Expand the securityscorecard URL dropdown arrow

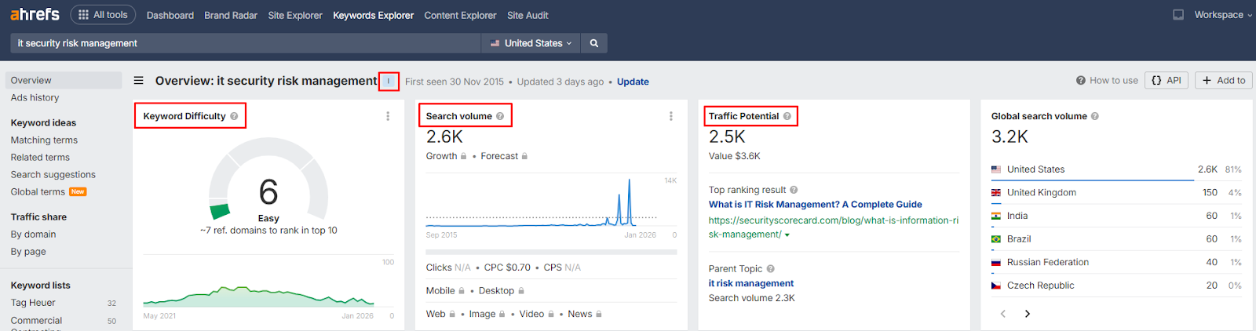787,235
